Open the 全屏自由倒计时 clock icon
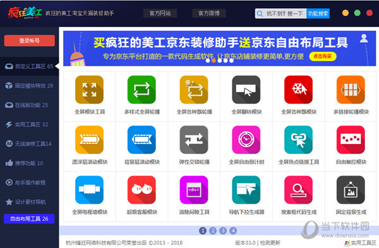379x248 pixels. [x=246, y=139]
